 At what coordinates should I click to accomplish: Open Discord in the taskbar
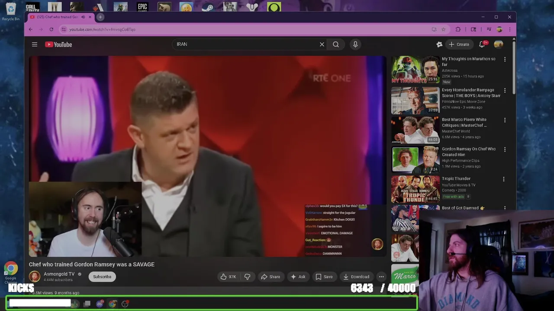(100, 304)
